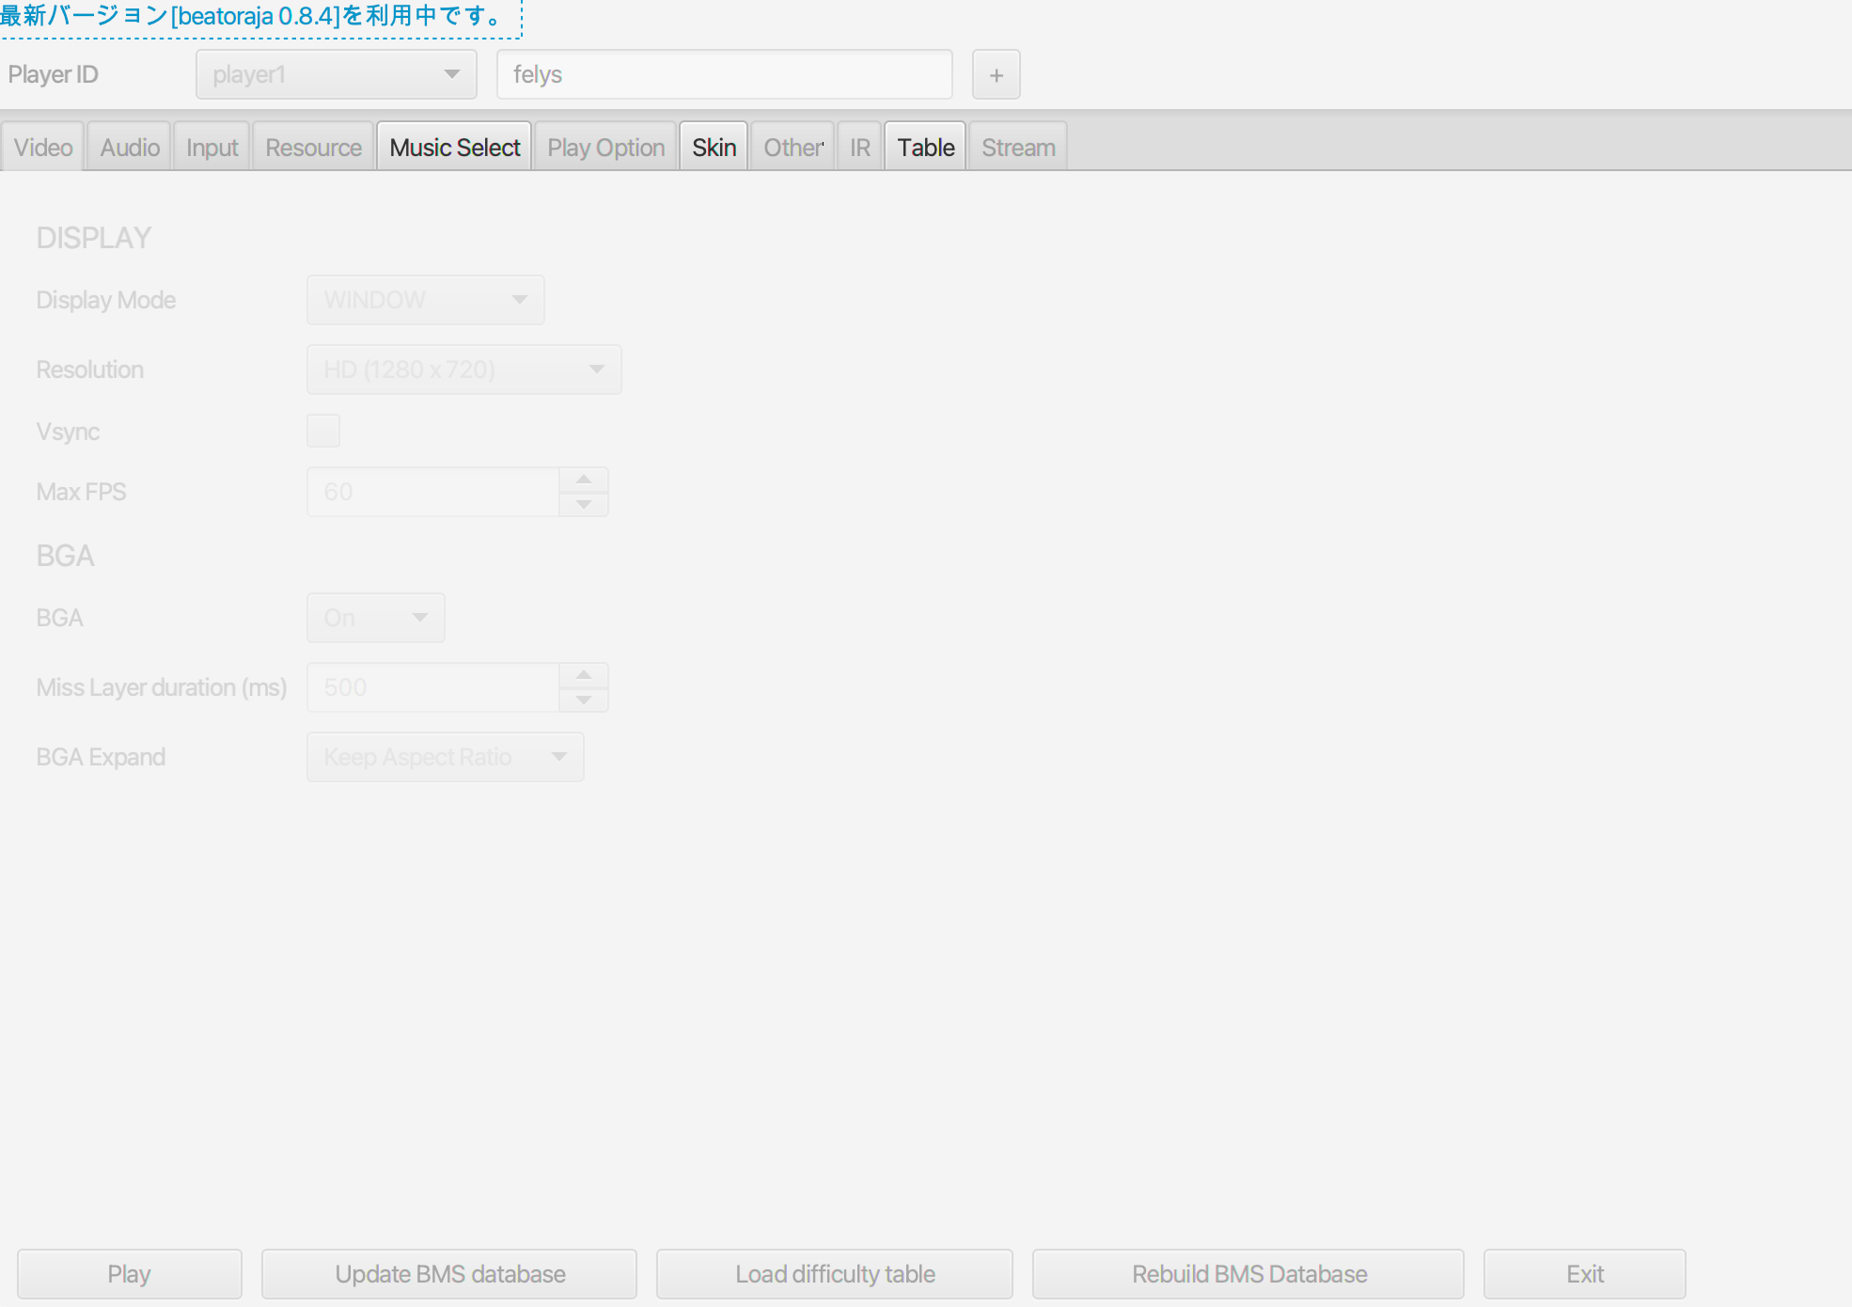Screen dimensions: 1852x1307
Task: Click the player name field containing felys
Action: coord(724,75)
